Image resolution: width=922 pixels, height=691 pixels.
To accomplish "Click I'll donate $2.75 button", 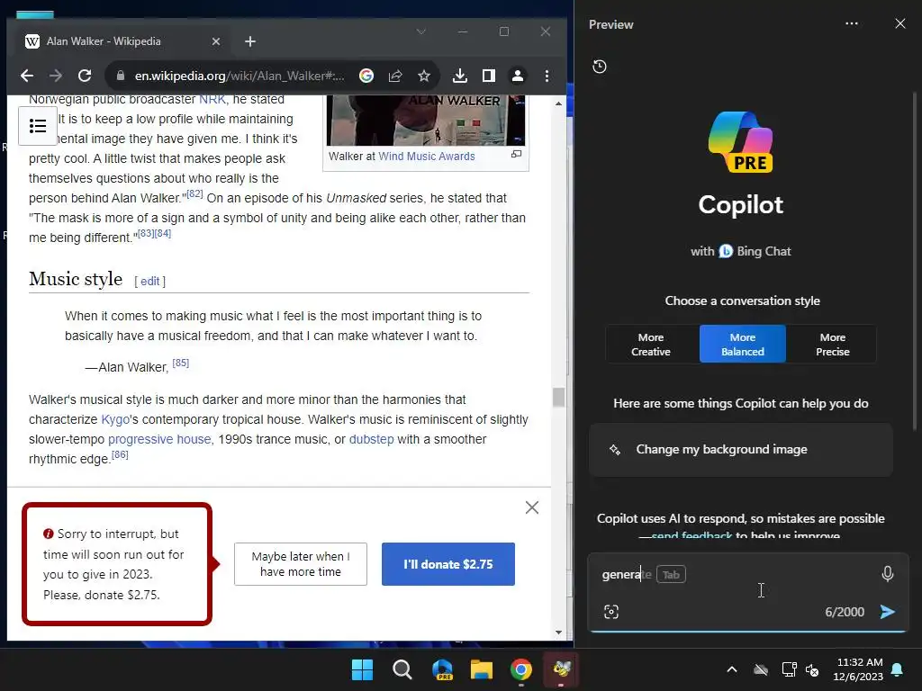I will click(x=448, y=564).
